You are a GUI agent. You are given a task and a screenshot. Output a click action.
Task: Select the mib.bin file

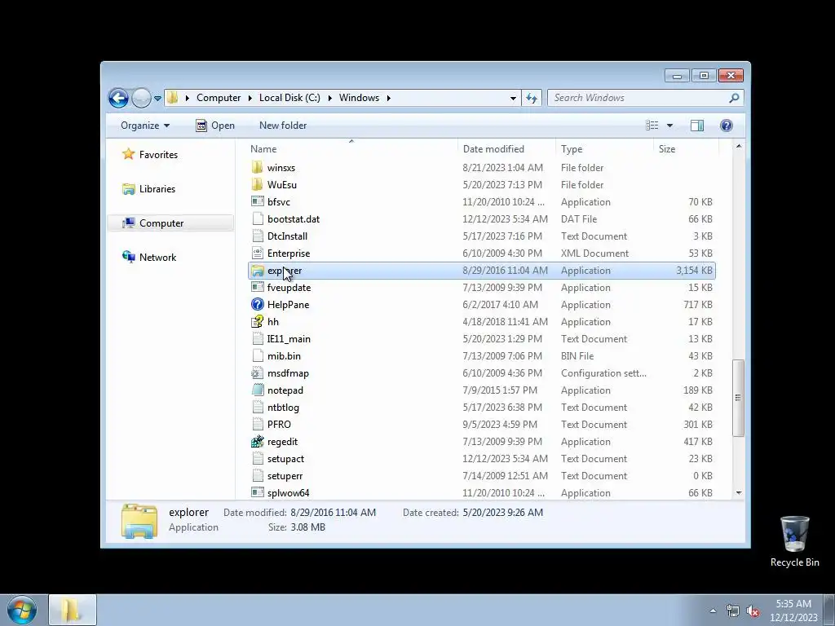coord(284,356)
